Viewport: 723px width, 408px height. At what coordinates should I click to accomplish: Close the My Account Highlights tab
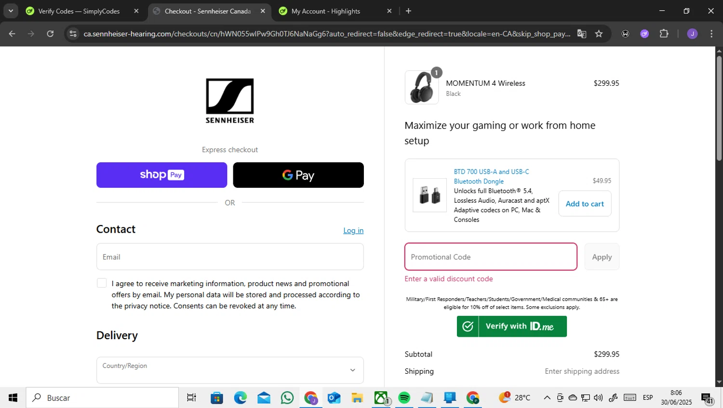tap(389, 11)
